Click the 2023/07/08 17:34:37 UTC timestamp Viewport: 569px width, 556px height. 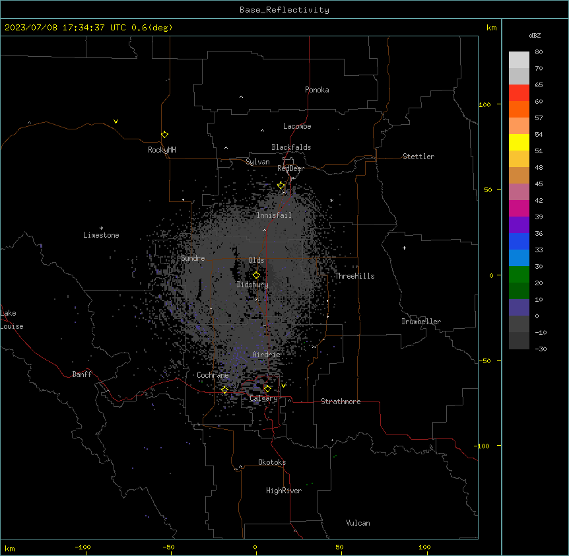click(88, 28)
